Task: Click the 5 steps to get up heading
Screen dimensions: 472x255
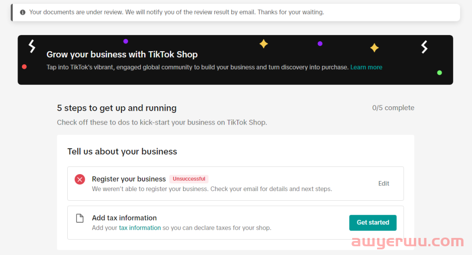Action: (x=117, y=108)
